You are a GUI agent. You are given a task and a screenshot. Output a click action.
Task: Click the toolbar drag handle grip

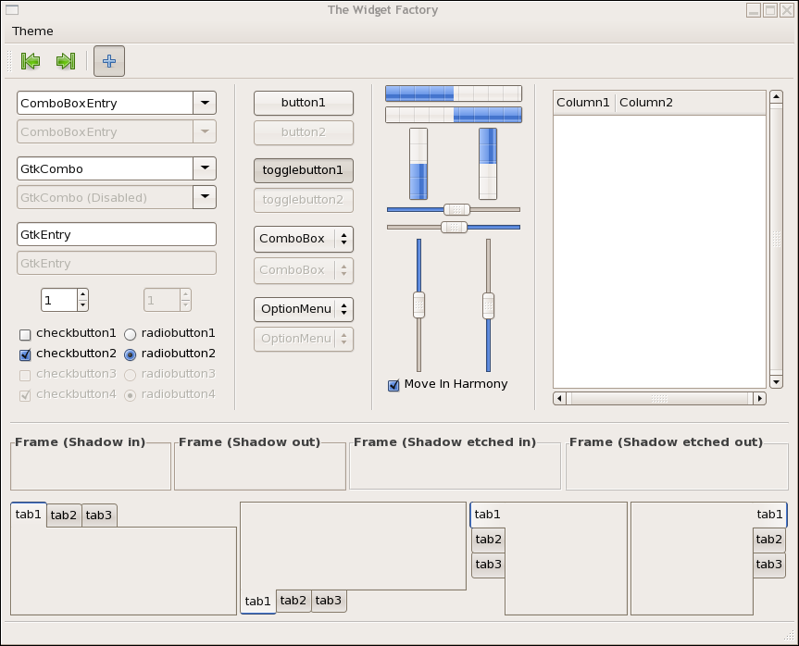[9, 61]
